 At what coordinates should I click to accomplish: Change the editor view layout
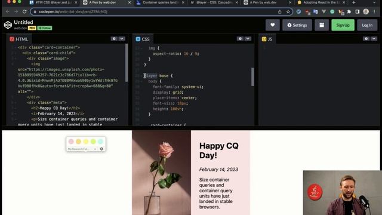(x=322, y=25)
